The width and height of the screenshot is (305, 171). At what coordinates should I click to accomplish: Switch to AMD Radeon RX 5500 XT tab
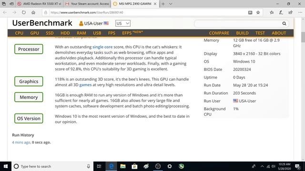pos(39,4)
